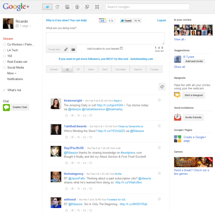Click inside the Search Google+ field
The height and width of the screenshot is (212, 215).
click(x=147, y=7)
